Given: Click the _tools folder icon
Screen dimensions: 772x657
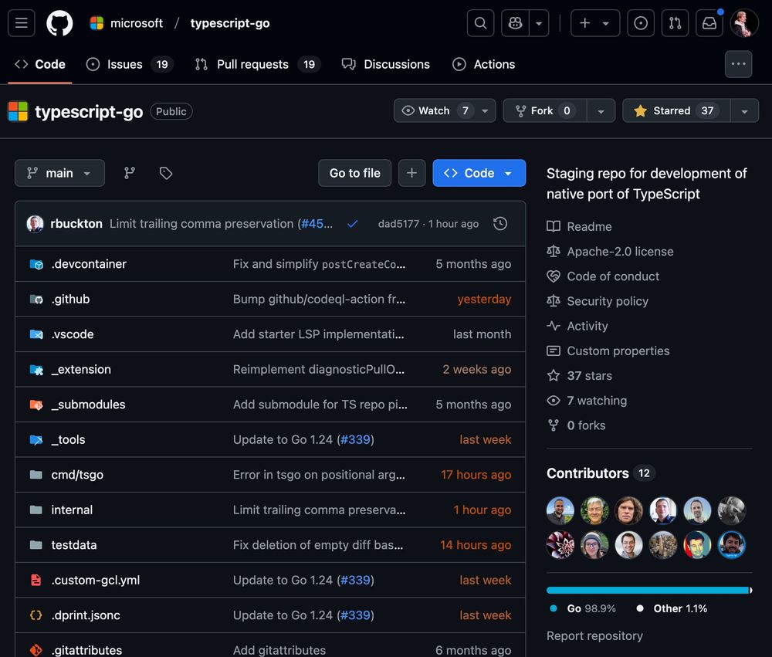Looking at the screenshot, I should [36, 440].
